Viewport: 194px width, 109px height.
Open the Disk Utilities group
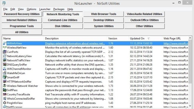coord(63,26)
